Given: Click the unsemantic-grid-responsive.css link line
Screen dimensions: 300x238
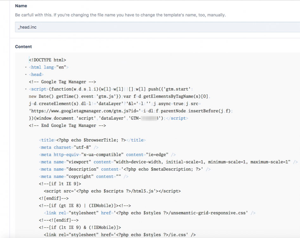Looking at the screenshot, I should coord(150,213).
